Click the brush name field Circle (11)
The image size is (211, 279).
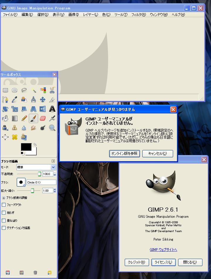[x=41, y=182]
